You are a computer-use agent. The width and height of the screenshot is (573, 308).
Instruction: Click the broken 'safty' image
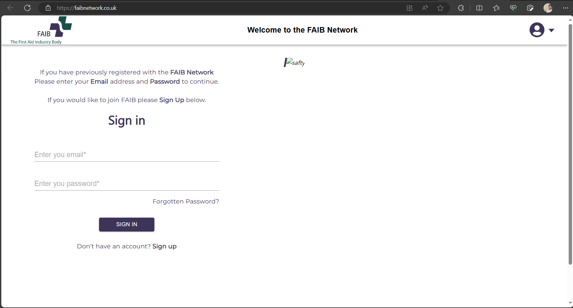294,62
